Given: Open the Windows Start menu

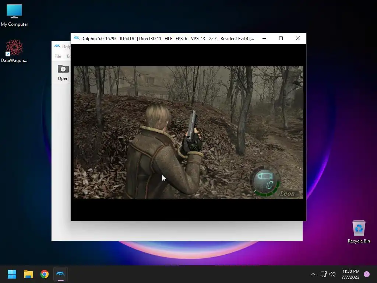Looking at the screenshot, I should tap(12, 274).
